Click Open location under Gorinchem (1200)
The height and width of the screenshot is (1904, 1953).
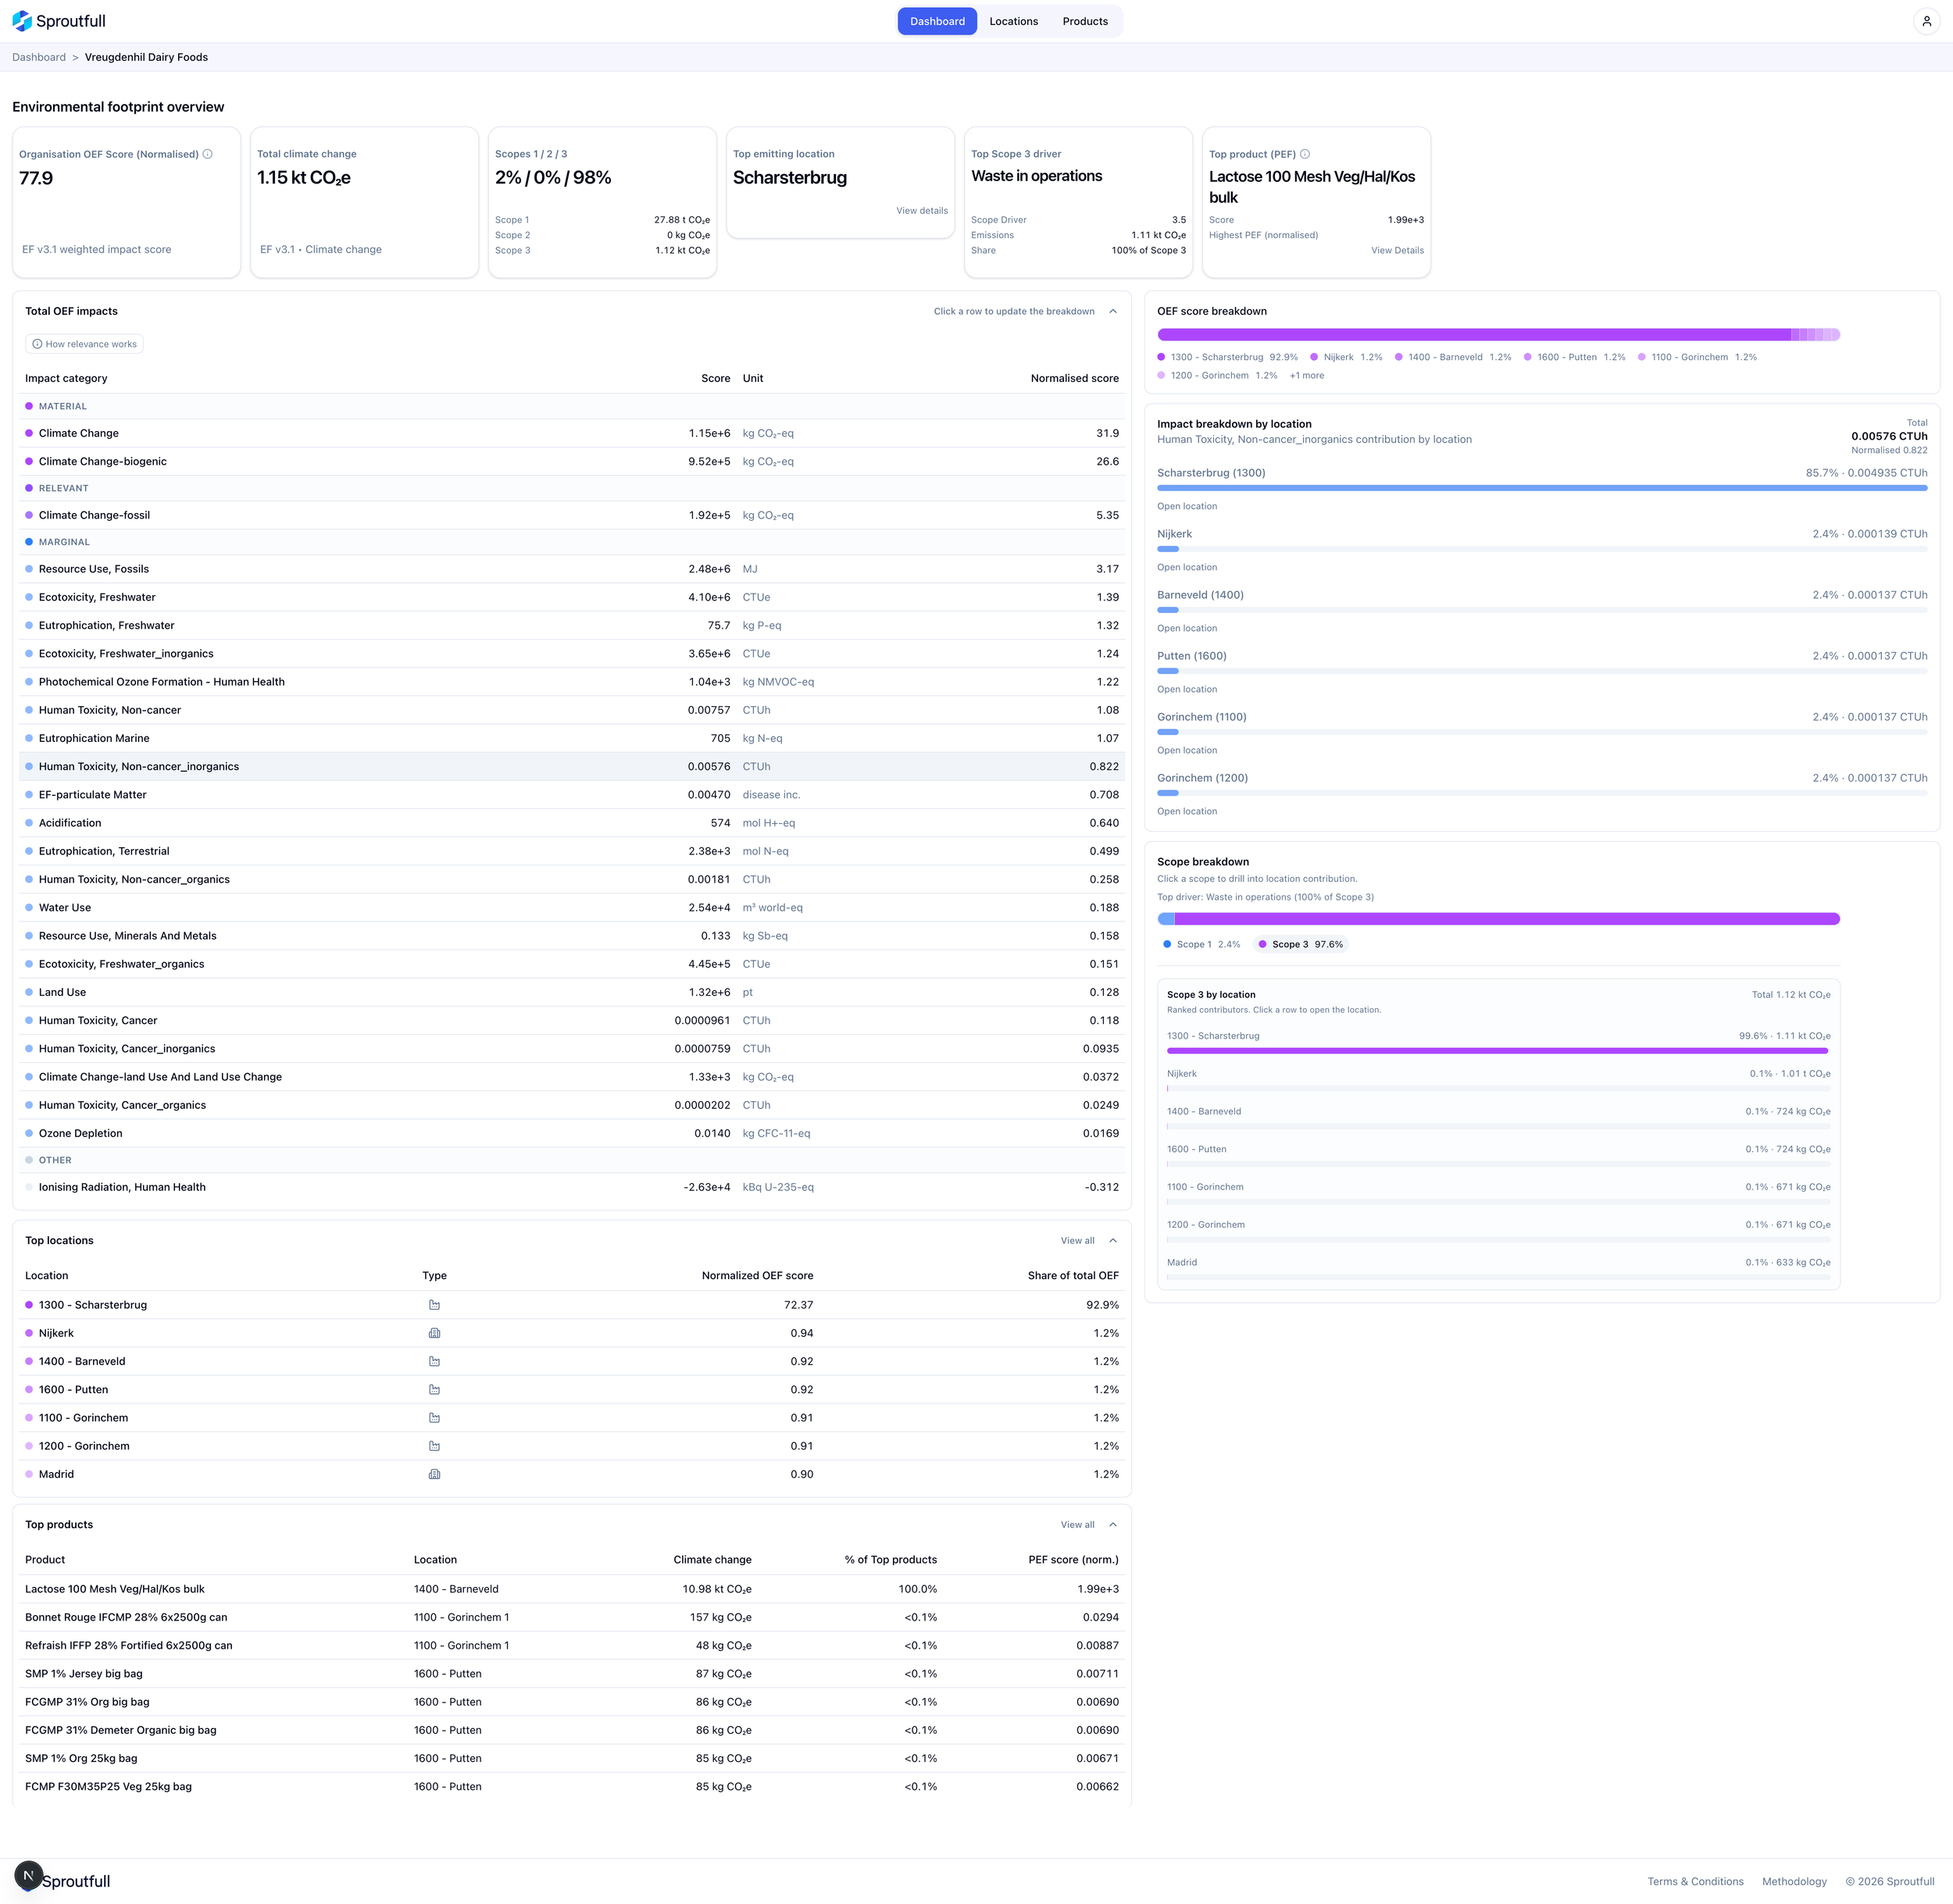tap(1187, 811)
